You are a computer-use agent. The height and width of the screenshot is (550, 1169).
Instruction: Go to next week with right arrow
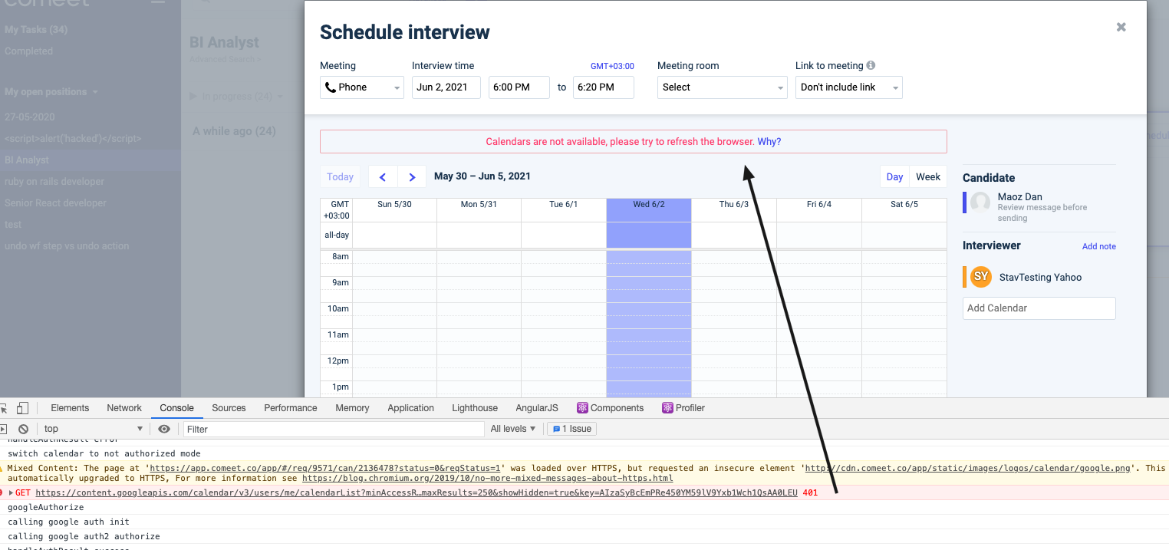click(412, 176)
